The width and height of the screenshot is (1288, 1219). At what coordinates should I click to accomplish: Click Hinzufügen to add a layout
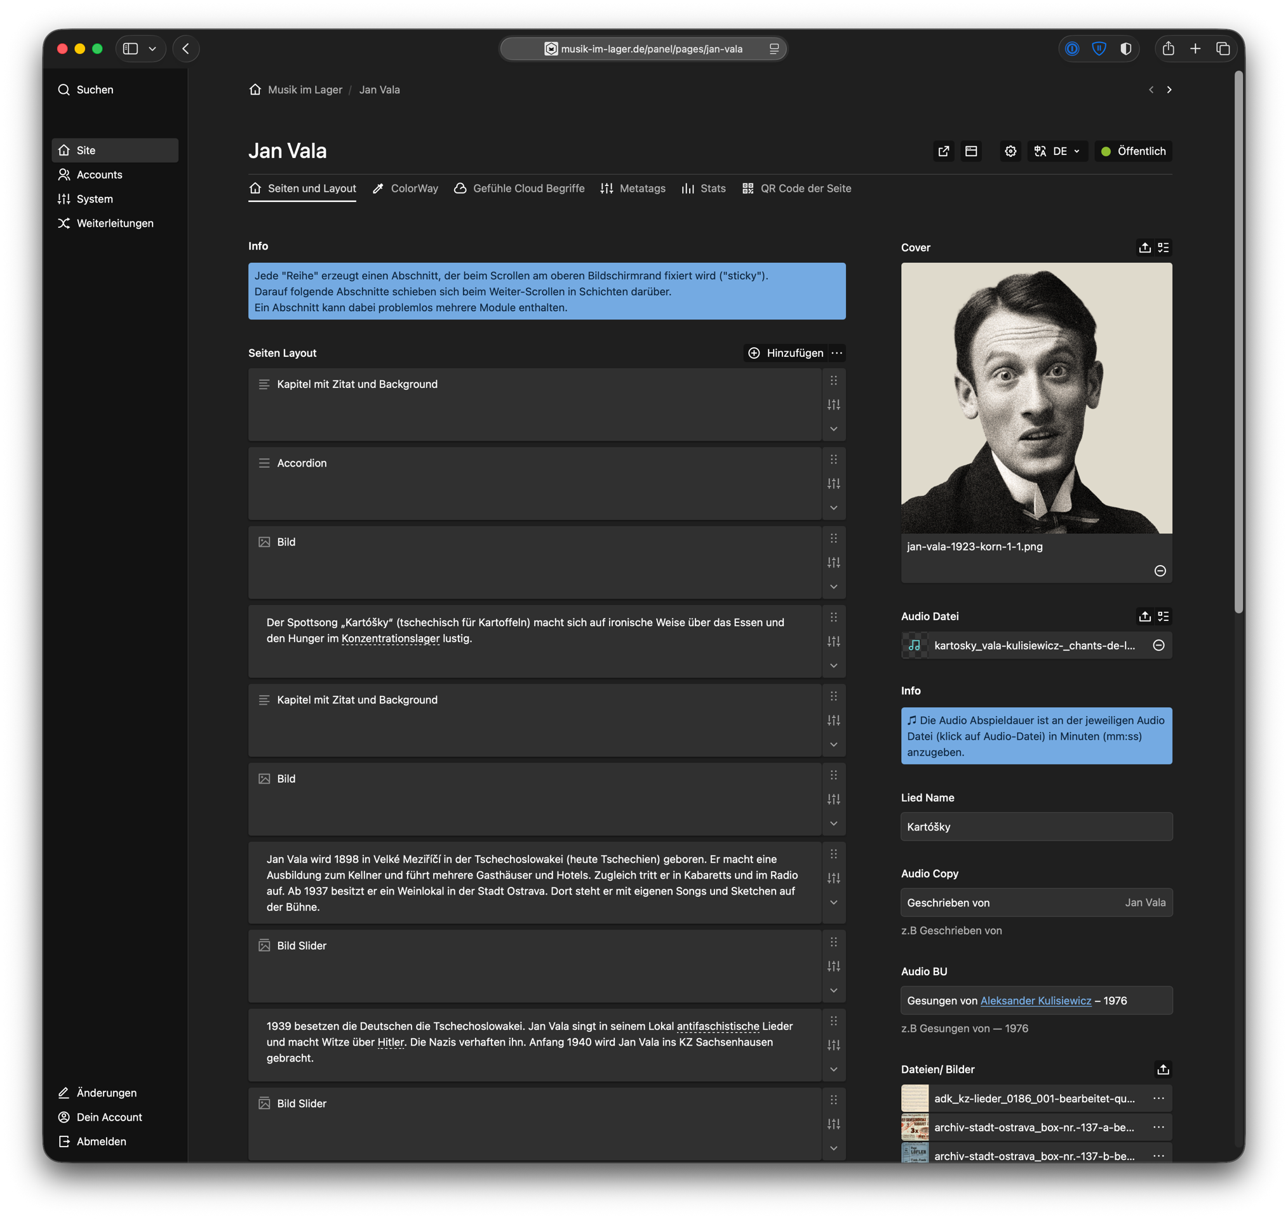(x=786, y=353)
